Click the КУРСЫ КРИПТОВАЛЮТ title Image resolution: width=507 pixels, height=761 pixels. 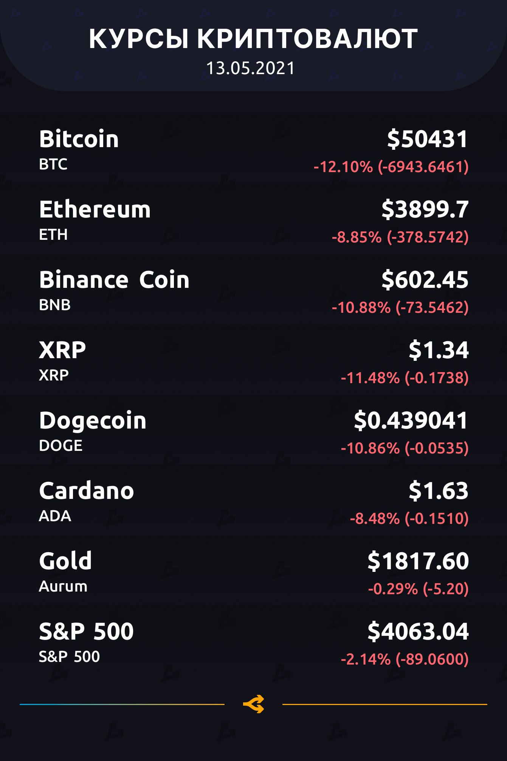[253, 39]
